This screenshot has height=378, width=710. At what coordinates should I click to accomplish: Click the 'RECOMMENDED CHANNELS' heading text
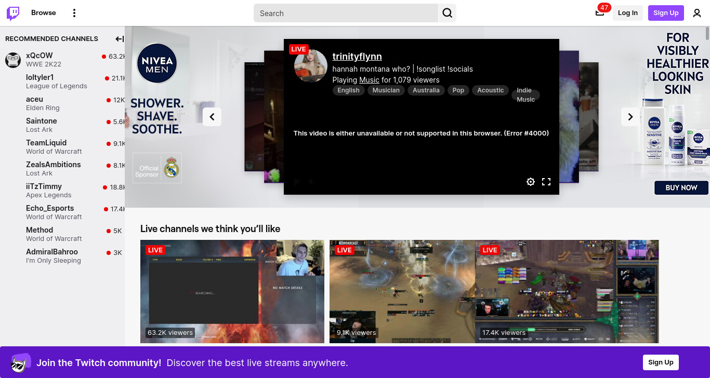[x=51, y=39]
